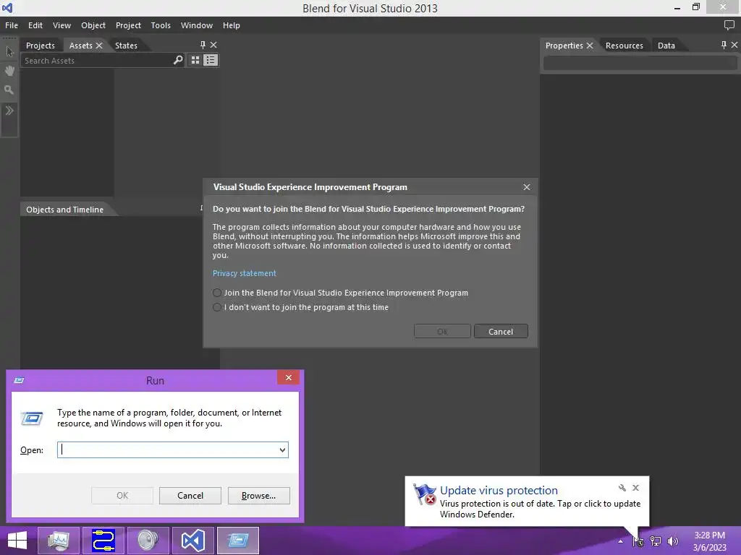This screenshot has width=741, height=555.
Task: Pin the Assets panel
Action: pyautogui.click(x=203, y=45)
